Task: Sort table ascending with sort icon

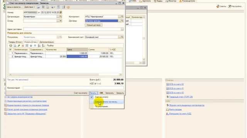Action: [39, 46]
